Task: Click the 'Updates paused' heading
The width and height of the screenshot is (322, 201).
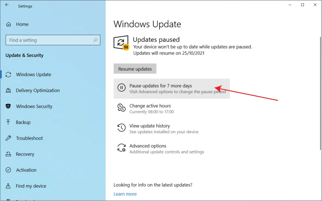Action: click(156, 40)
